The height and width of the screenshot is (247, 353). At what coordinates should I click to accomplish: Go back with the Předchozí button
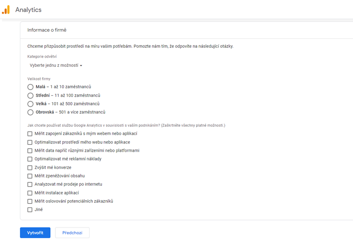(x=72, y=233)
